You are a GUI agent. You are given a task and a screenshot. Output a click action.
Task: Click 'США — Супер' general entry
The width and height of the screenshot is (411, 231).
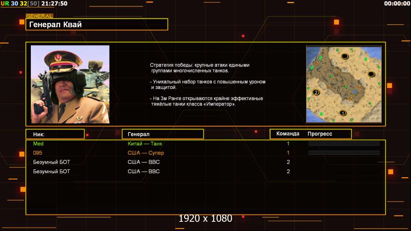(146, 153)
